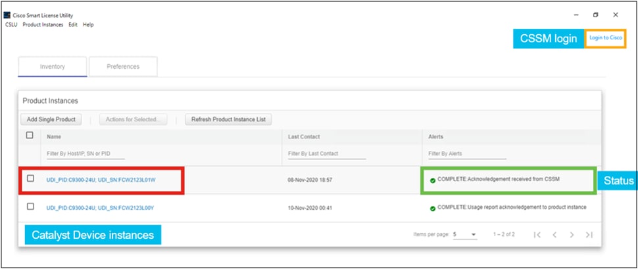The width and height of the screenshot is (638, 269).
Task: Click Refresh Product Instance List button
Action: [229, 119]
